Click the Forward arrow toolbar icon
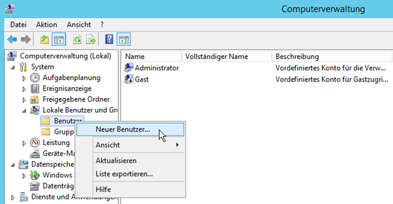393x204 pixels. pos(25,39)
